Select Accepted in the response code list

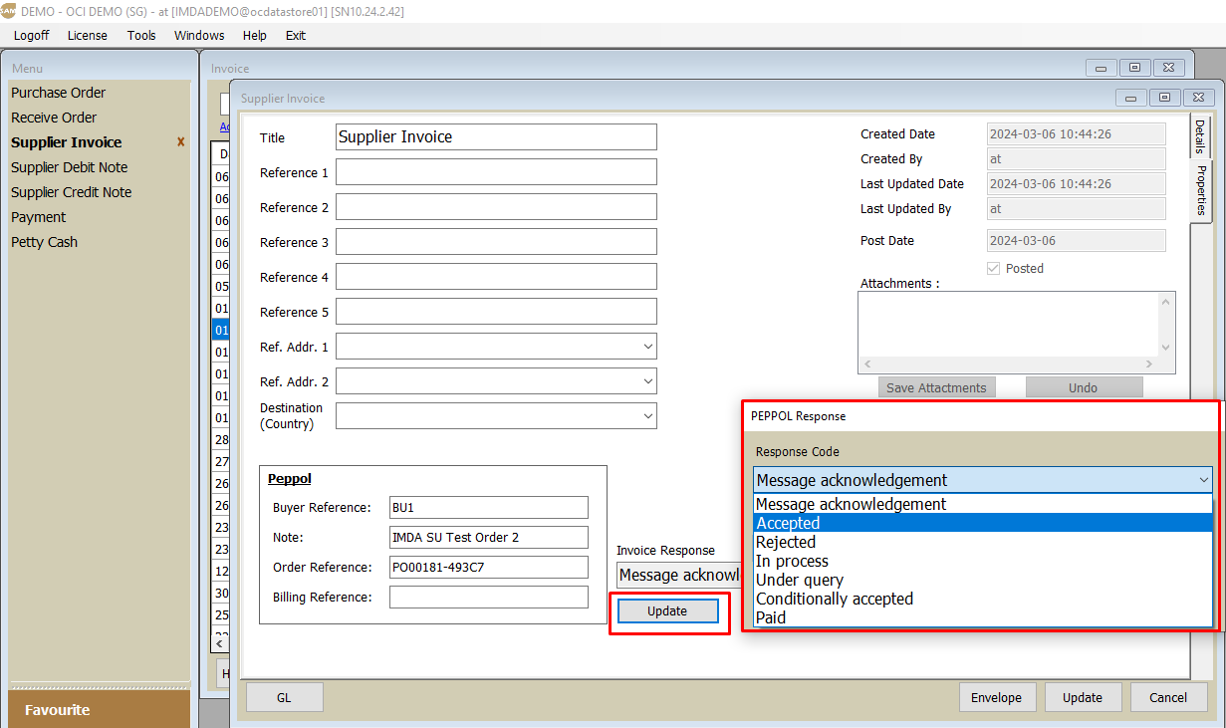[x=788, y=523]
